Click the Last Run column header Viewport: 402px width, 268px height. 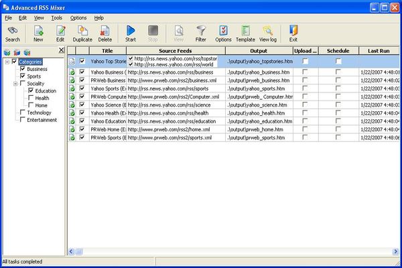click(379, 51)
